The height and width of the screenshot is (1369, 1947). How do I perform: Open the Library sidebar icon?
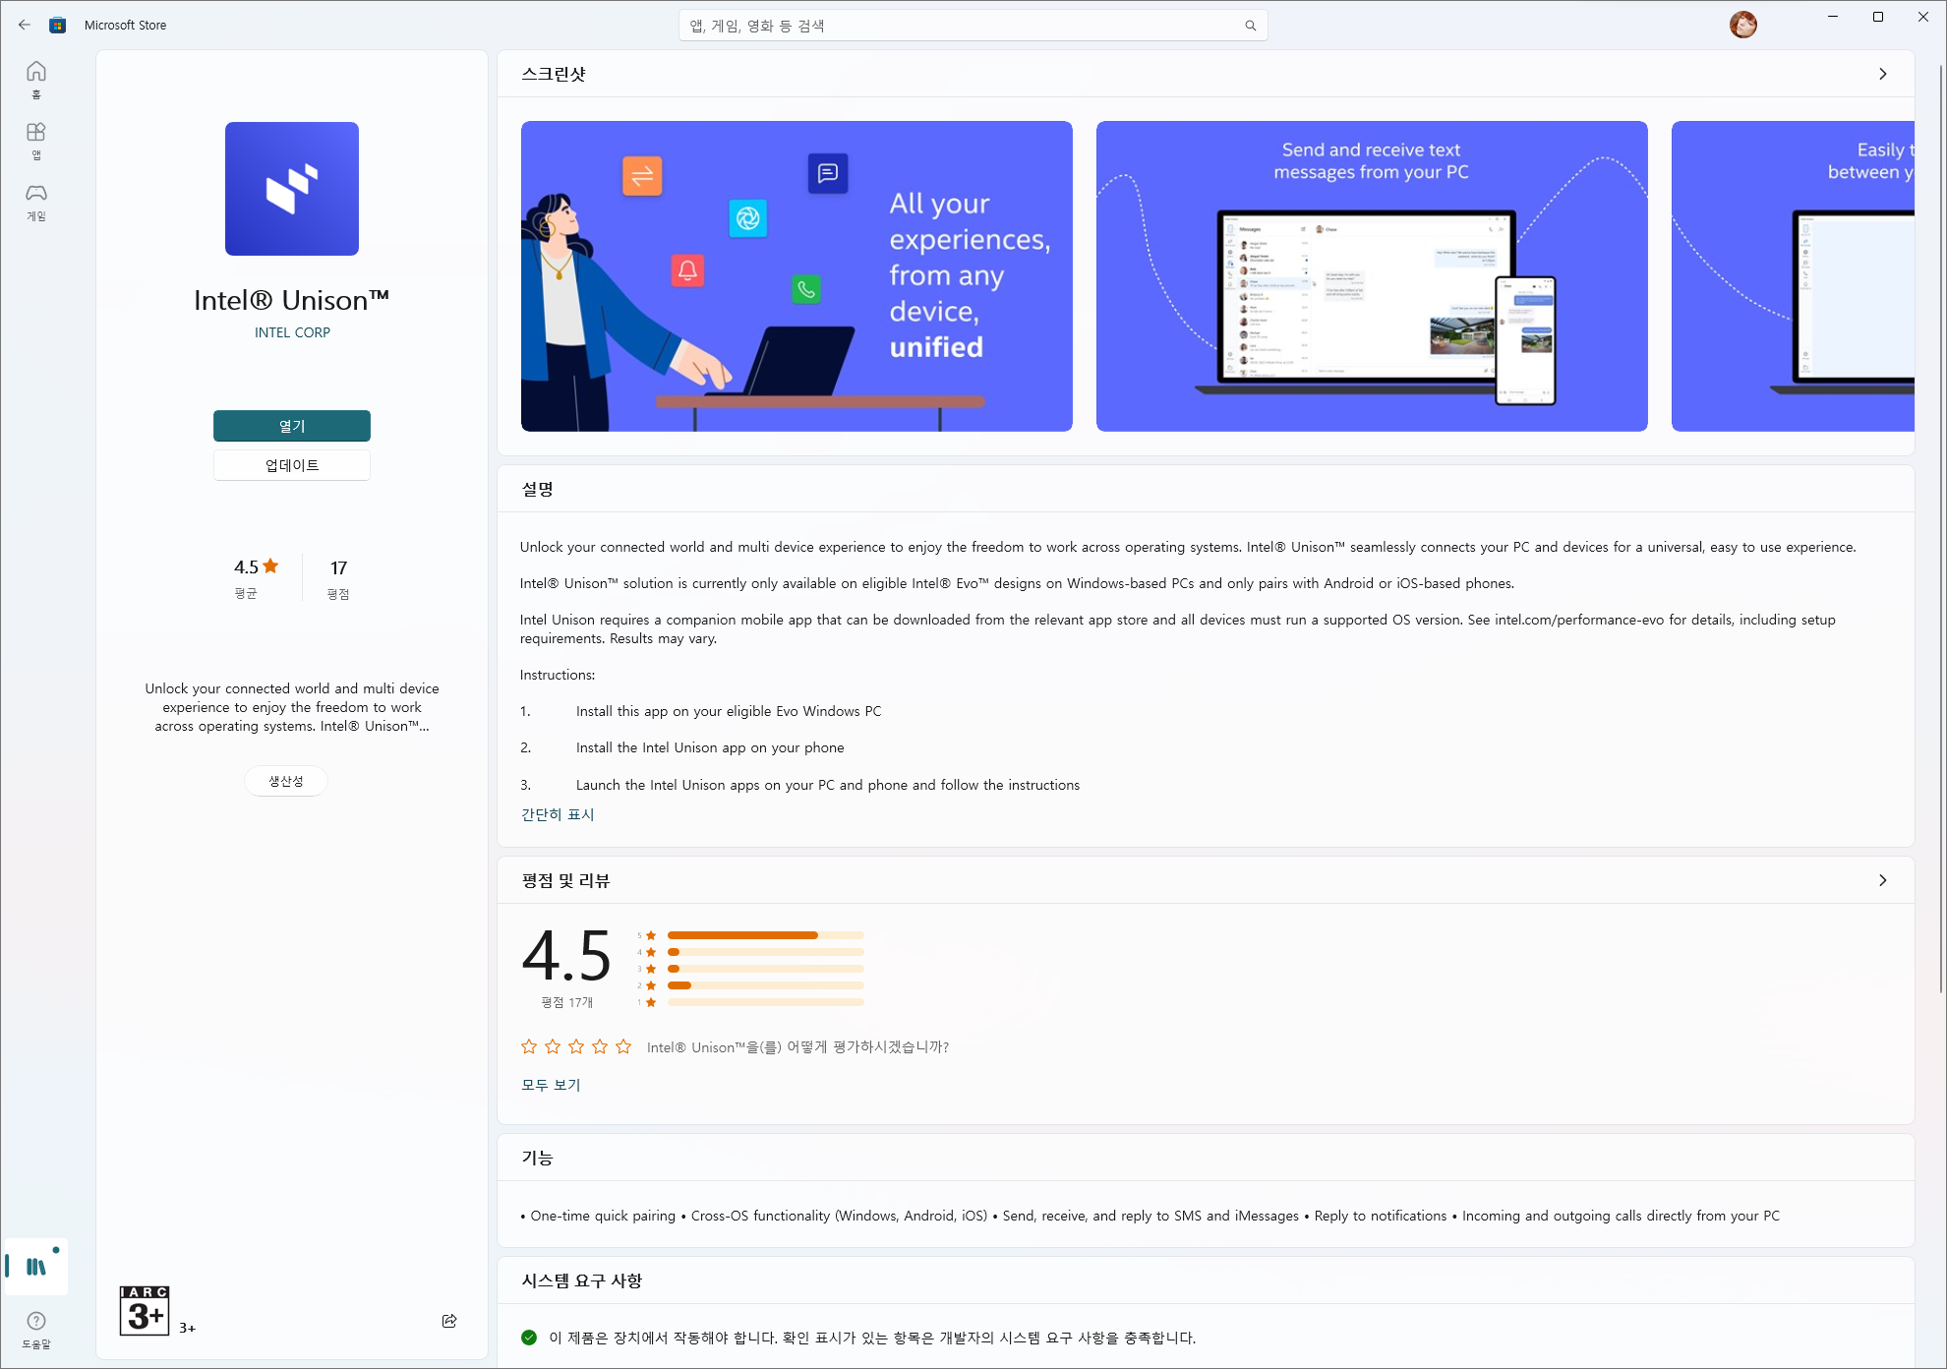point(36,1267)
